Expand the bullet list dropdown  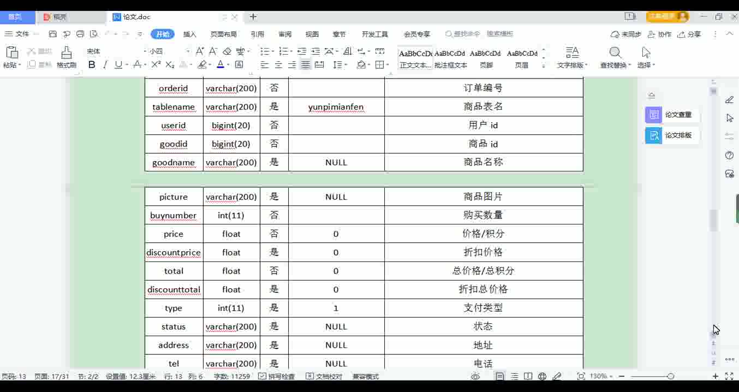point(273,51)
